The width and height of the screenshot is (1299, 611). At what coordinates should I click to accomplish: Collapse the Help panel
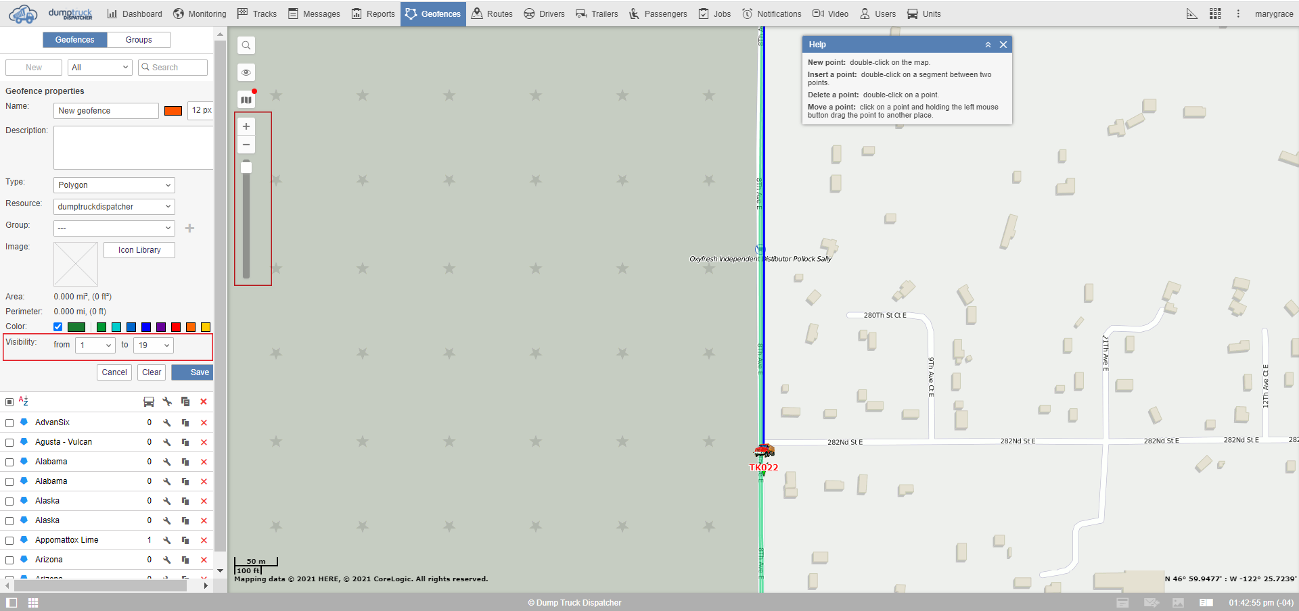pyautogui.click(x=988, y=45)
